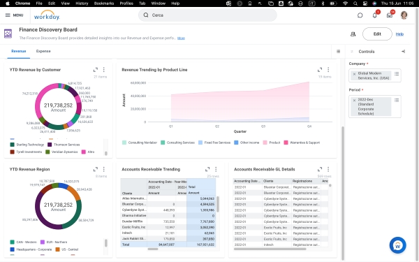Screen dimensions: 419x262
Task: Click the share users icon beside Edit
Action: 353,34
